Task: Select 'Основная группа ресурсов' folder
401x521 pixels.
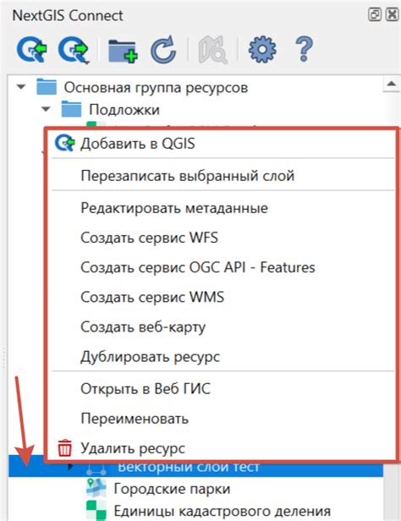Action: 156,88
